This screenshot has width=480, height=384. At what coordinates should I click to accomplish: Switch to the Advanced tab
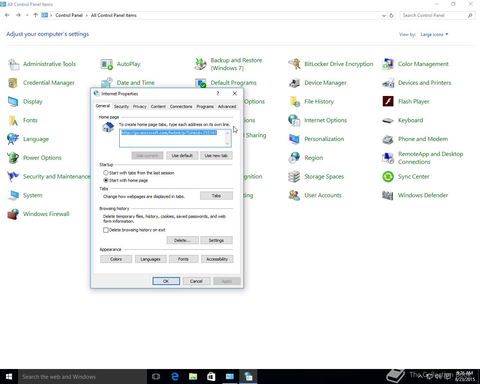pyautogui.click(x=227, y=106)
